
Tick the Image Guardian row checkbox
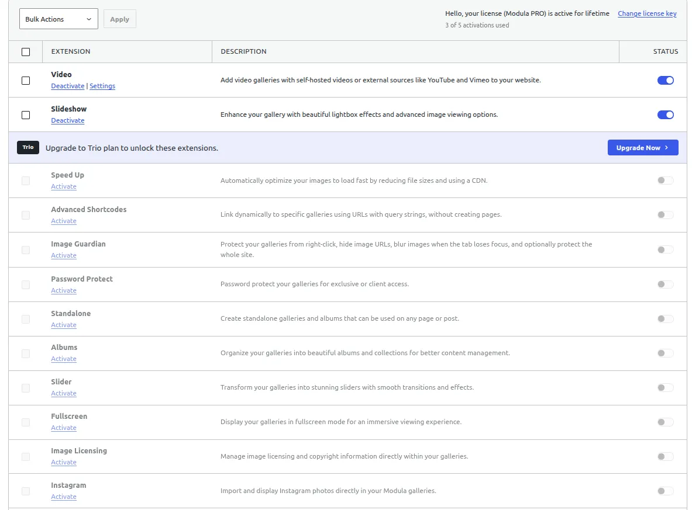tap(26, 250)
